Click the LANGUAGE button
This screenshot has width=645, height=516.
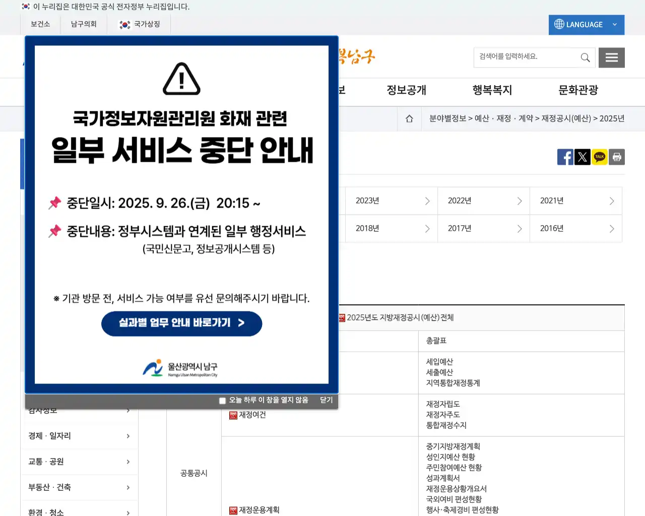click(x=587, y=25)
